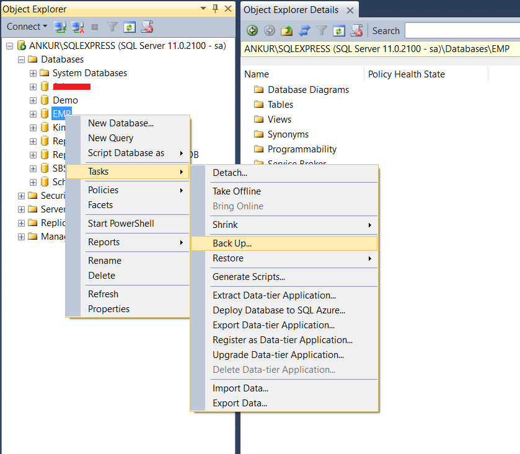Select ANKUR\SQLEXPRESS server in tree
This screenshot has width=520, height=454.
pyautogui.click(x=127, y=46)
